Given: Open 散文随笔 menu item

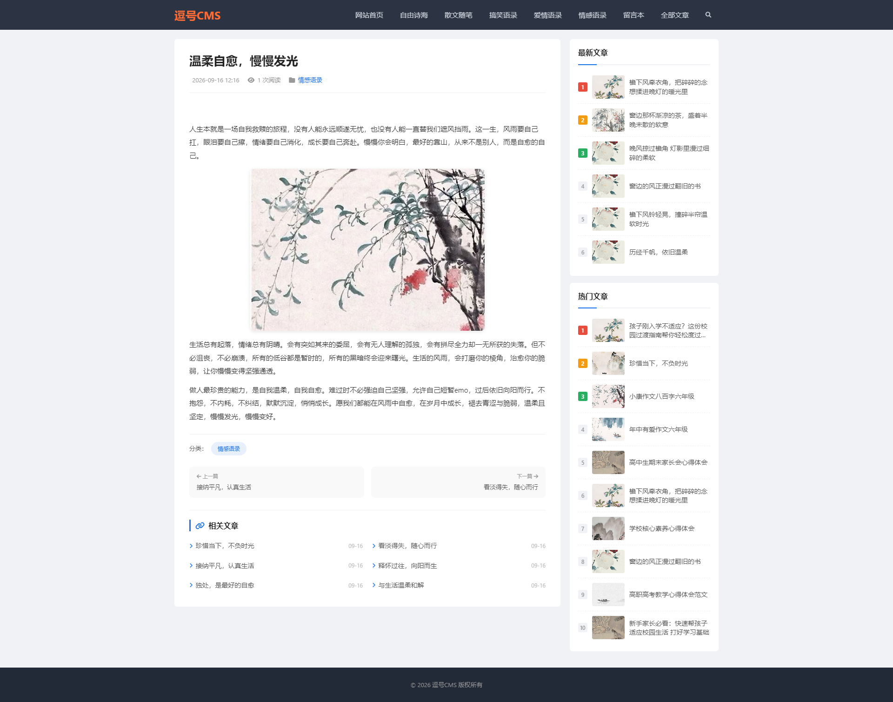Looking at the screenshot, I should (x=459, y=15).
